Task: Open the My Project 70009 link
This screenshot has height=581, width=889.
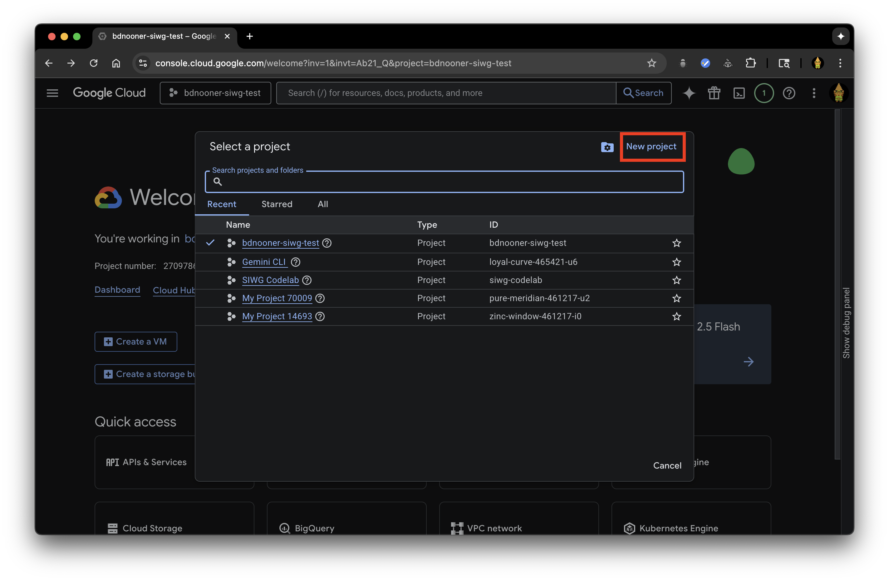Action: click(277, 298)
